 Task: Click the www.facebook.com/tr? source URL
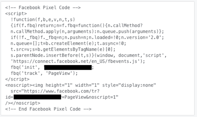pos(62,91)
